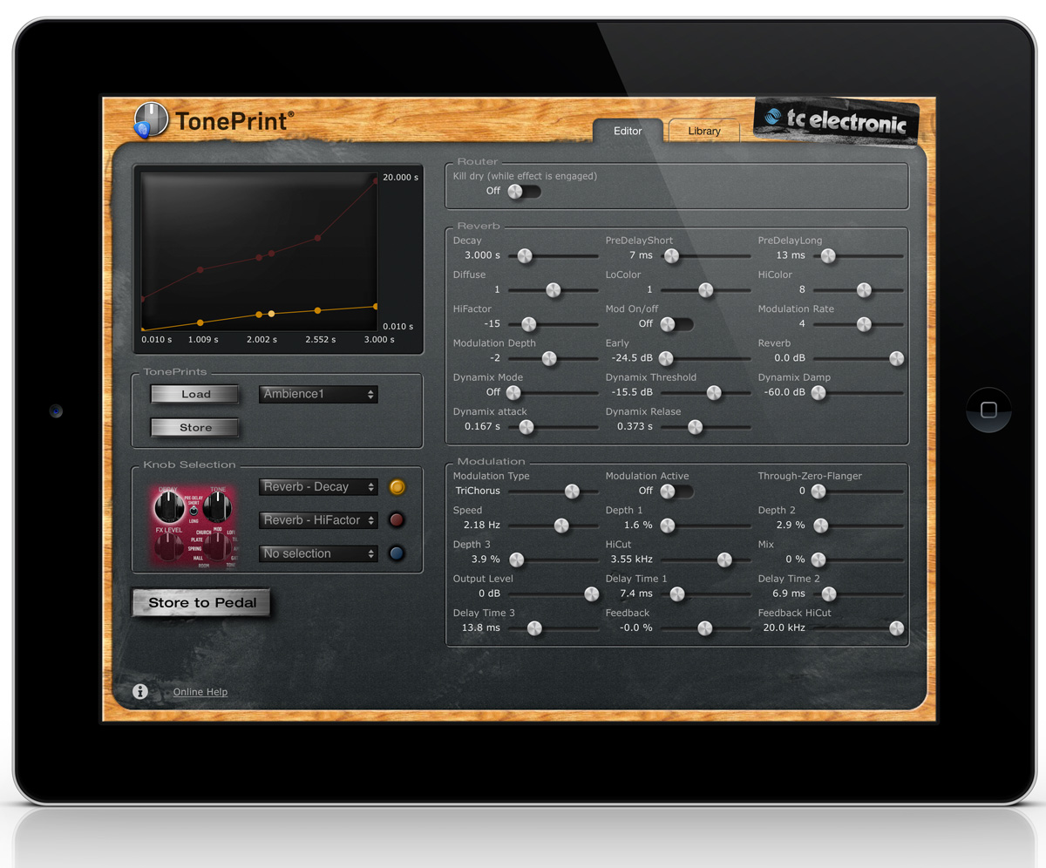
Task: Click the info icon beside Online Help
Action: pos(140,692)
